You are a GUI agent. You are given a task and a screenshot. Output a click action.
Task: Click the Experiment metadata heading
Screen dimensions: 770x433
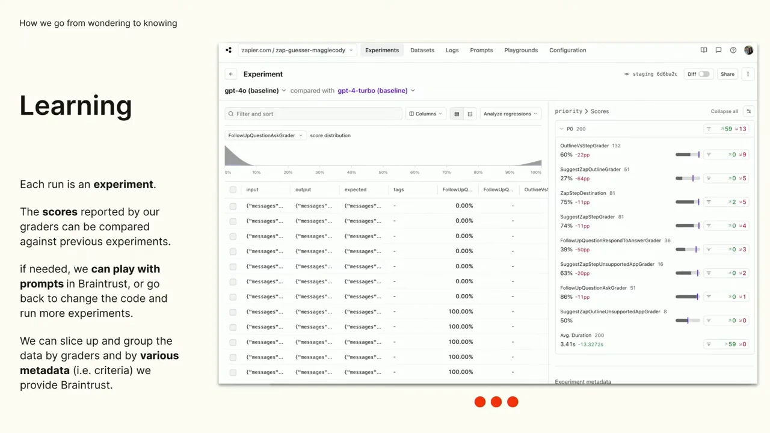[583, 382]
